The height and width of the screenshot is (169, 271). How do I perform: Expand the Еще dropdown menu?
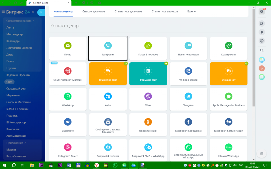[192, 12]
